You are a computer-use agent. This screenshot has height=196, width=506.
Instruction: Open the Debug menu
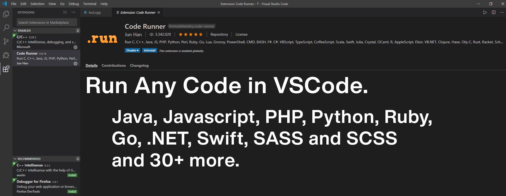[x=74, y=4]
